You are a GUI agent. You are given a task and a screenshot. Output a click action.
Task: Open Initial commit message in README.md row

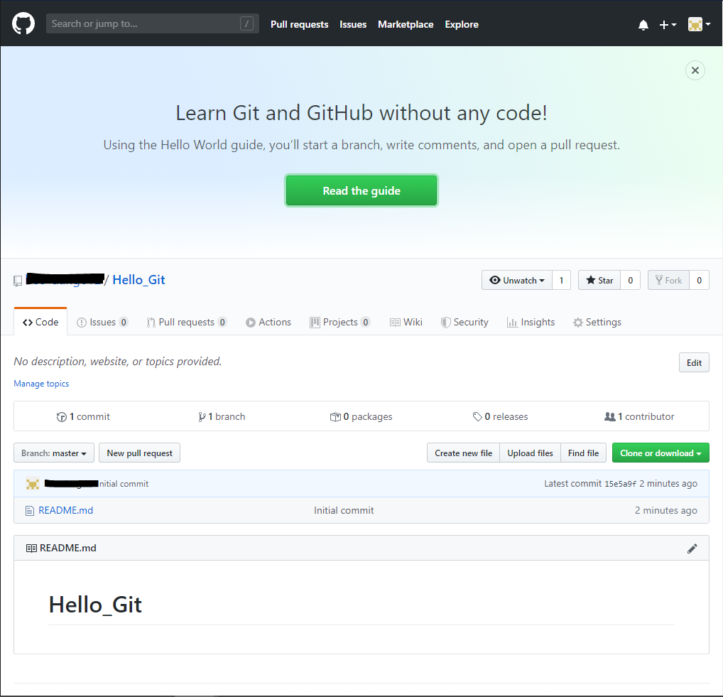coord(344,510)
